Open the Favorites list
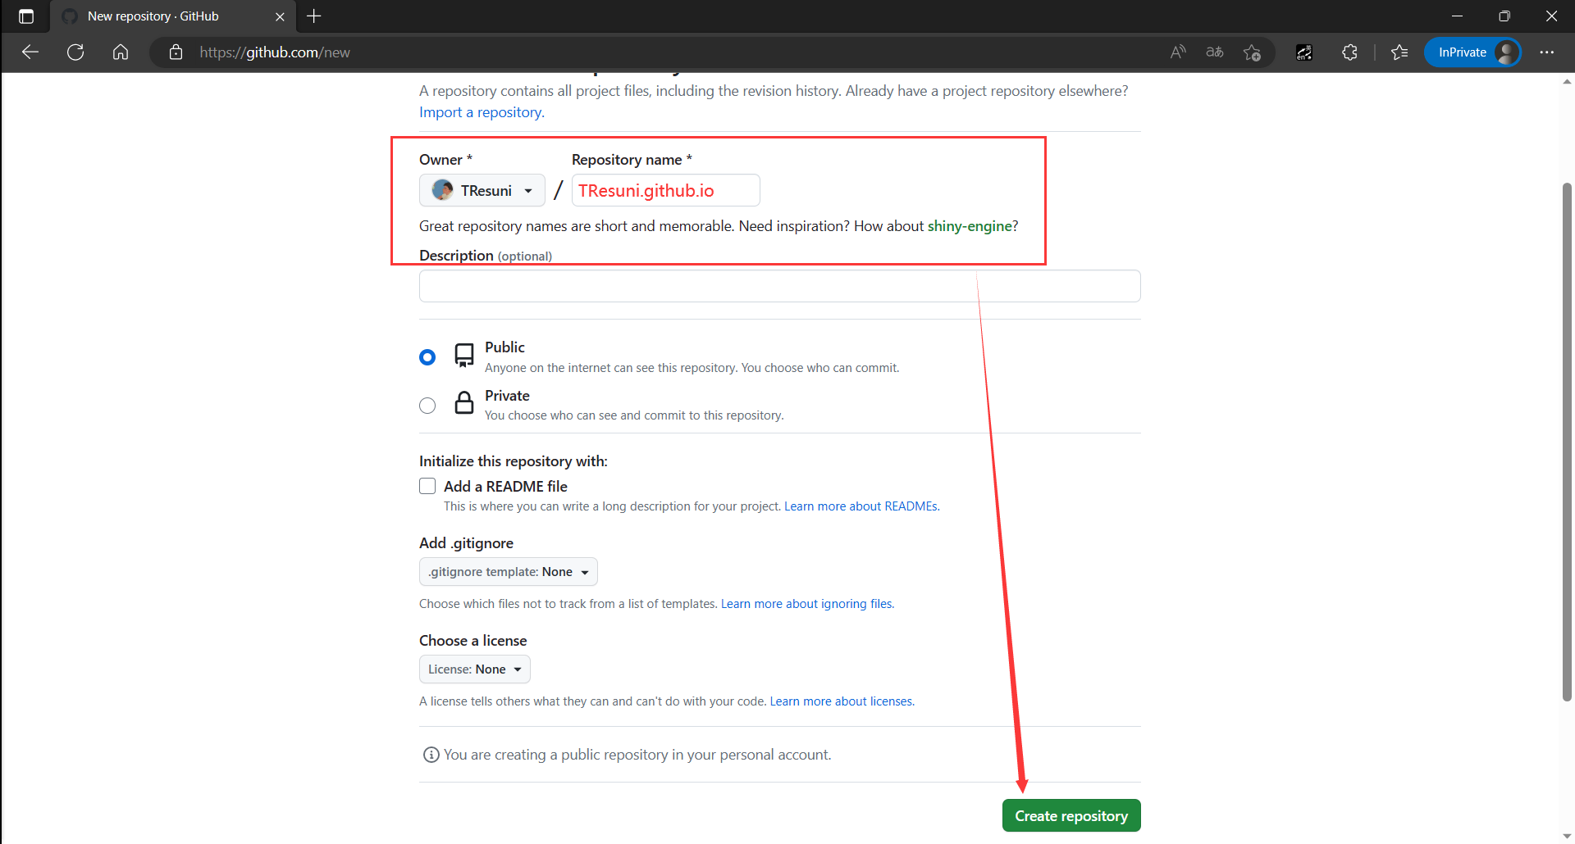Viewport: 1575px width, 844px height. point(1399,52)
